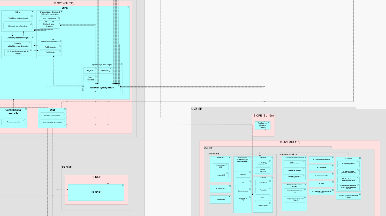Click the Trust services component
The height and width of the screenshot is (216, 386).
90,79
